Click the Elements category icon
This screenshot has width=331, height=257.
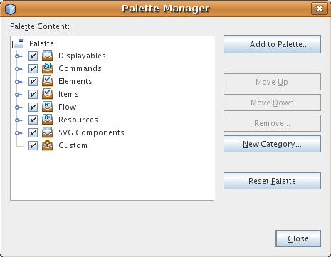tap(48, 81)
